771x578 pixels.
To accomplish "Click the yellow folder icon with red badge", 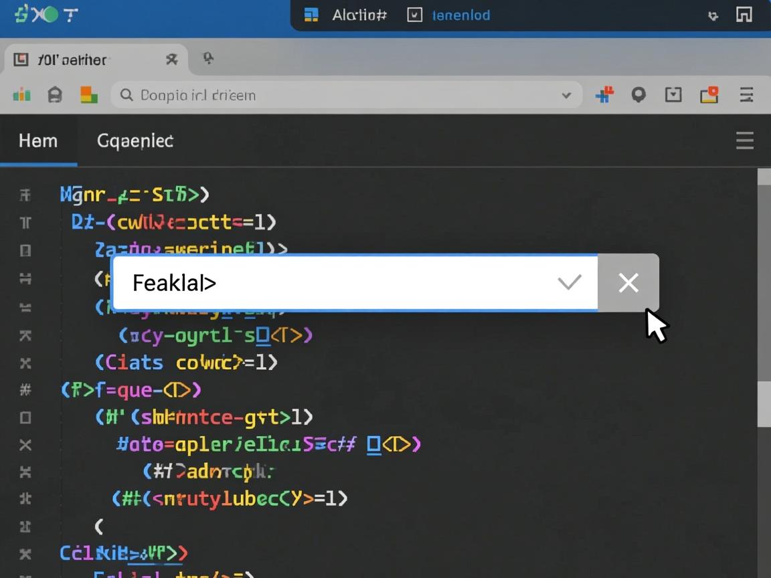I will click(x=709, y=95).
